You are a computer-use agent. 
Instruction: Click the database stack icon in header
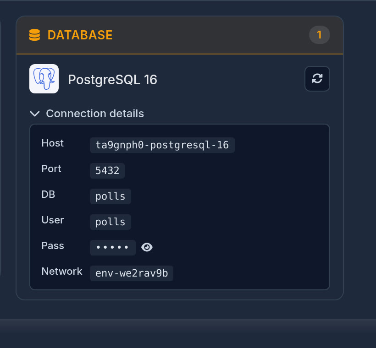click(34, 35)
